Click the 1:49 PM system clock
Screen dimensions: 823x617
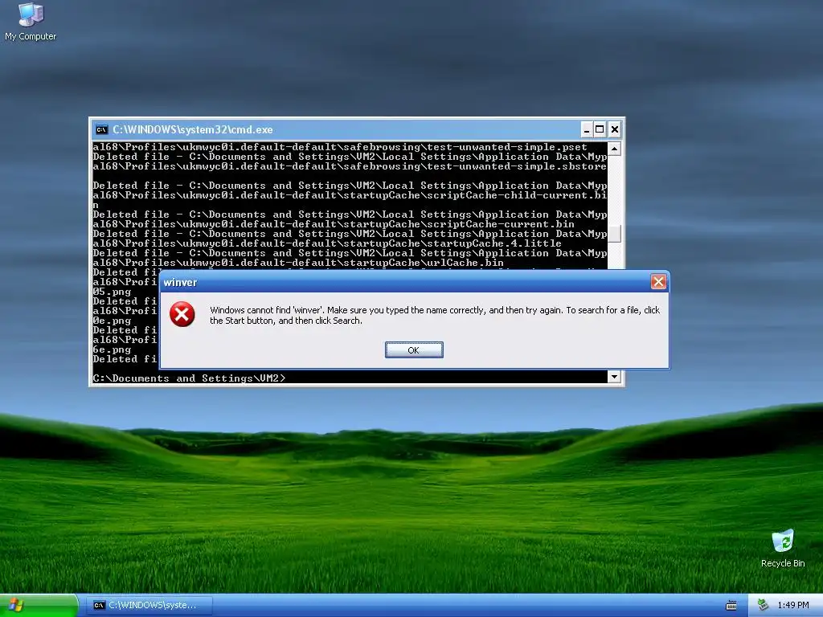(x=793, y=605)
